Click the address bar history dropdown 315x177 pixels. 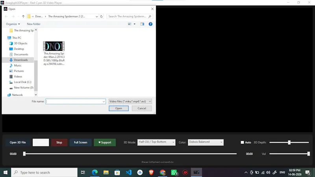[x=97, y=17]
